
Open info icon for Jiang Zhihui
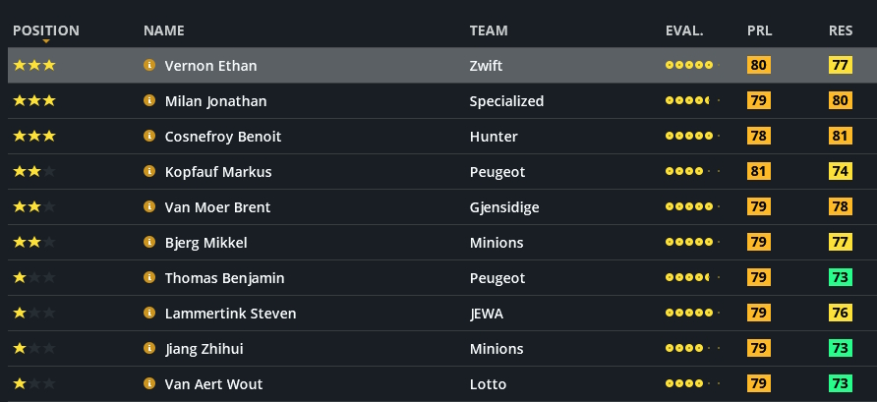coord(149,349)
